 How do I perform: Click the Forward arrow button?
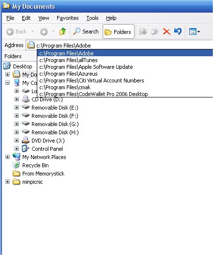point(44,32)
